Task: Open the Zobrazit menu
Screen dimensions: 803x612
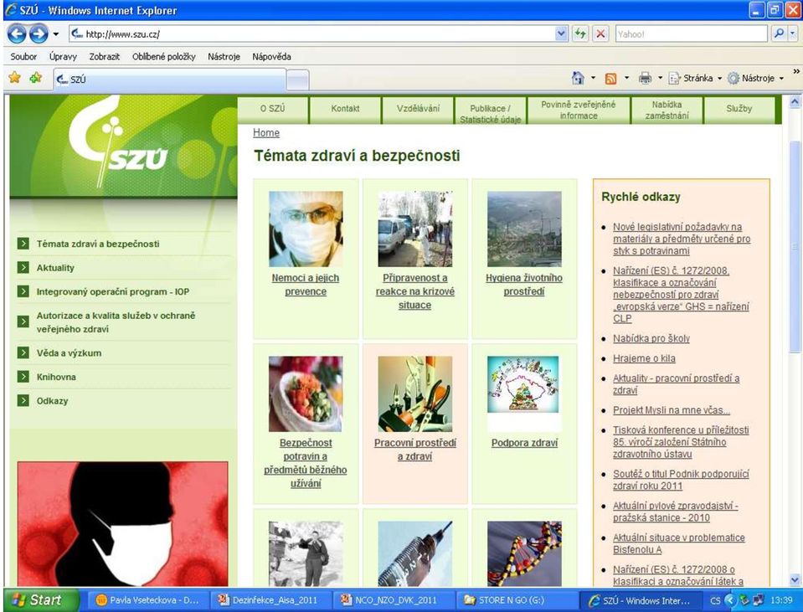Action: (x=105, y=56)
